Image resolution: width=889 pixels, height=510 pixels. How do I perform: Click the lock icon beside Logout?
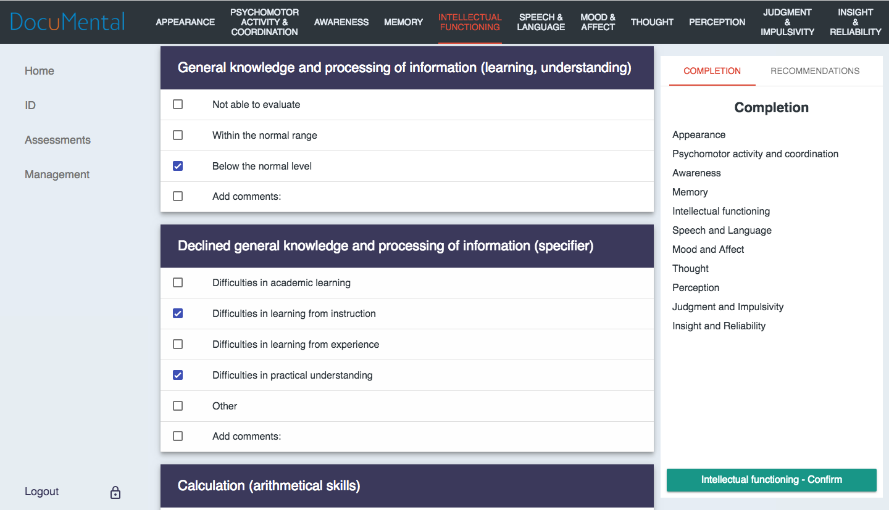pos(115,492)
